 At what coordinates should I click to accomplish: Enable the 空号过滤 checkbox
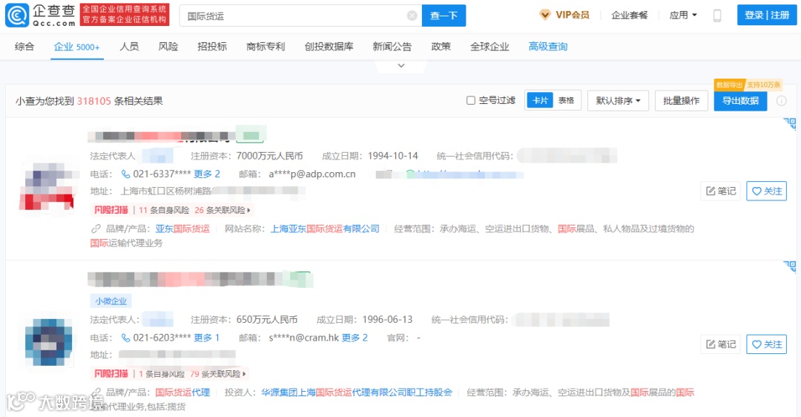click(470, 100)
